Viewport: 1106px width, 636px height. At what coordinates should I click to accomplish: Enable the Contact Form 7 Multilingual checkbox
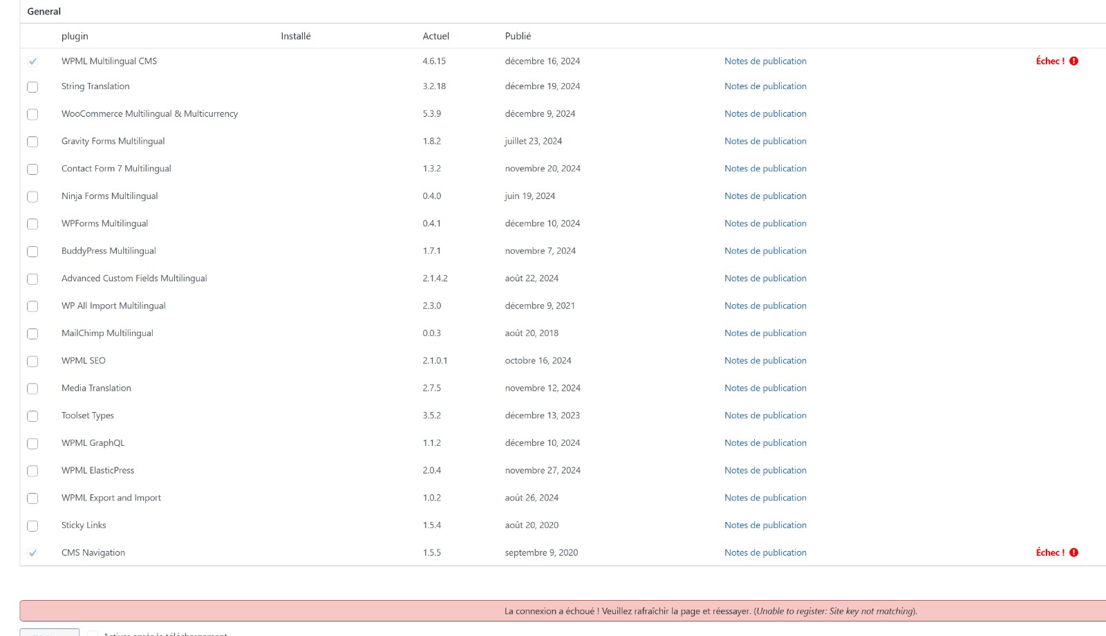click(32, 169)
